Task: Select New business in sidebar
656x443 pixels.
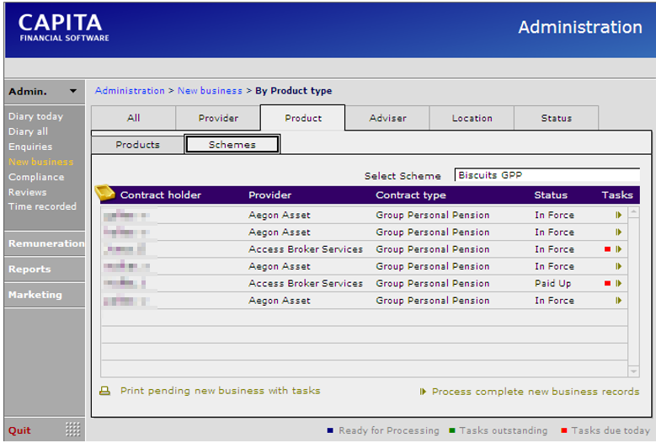Action: [x=40, y=162]
